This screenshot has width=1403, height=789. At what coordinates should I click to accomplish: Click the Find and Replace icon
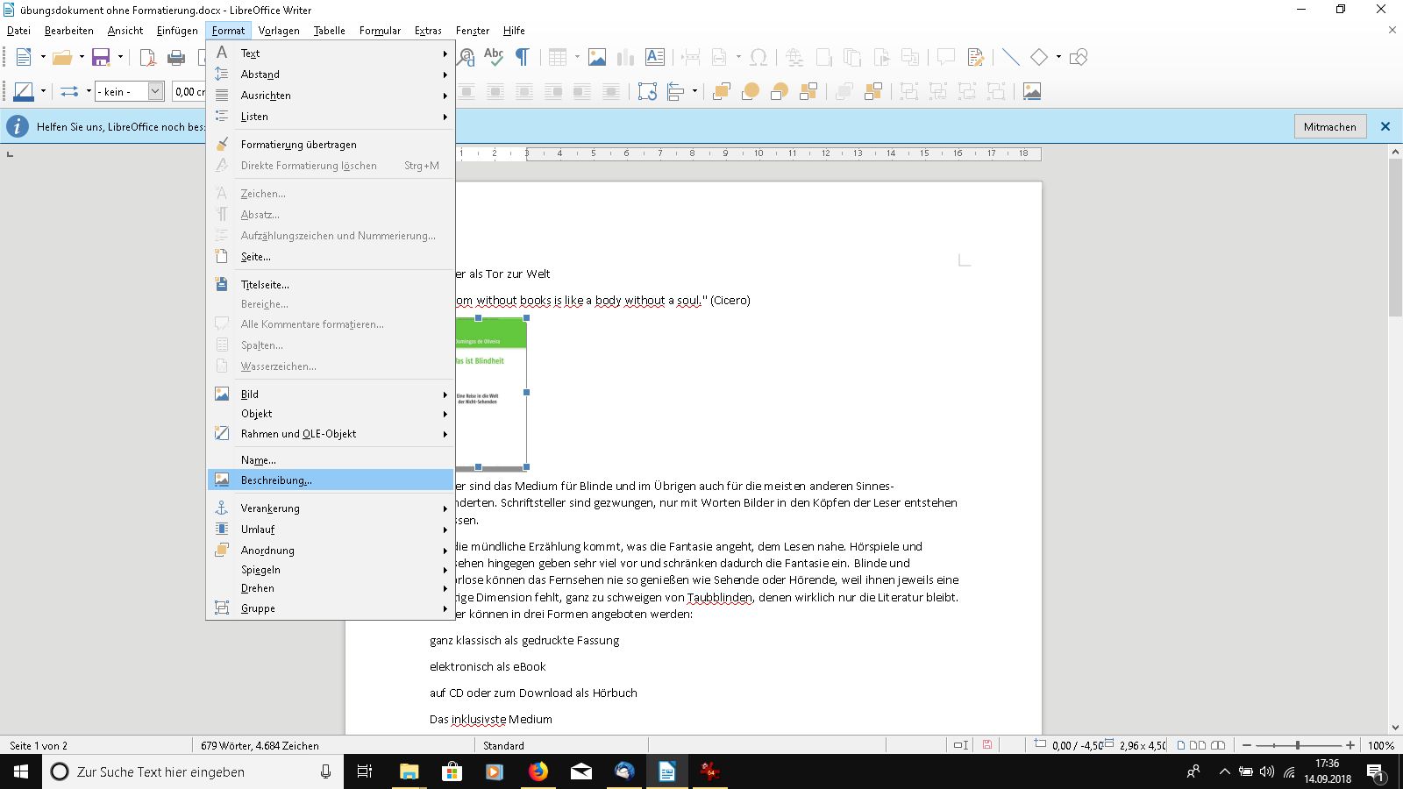tap(467, 58)
